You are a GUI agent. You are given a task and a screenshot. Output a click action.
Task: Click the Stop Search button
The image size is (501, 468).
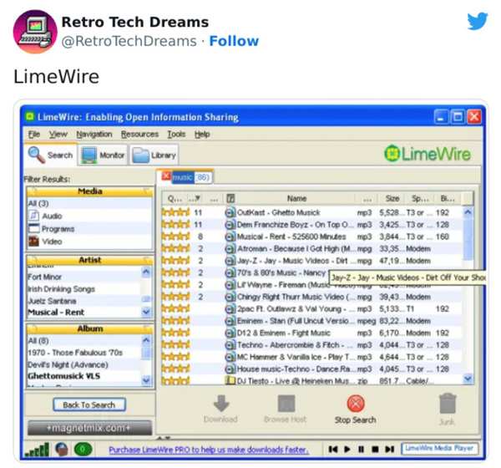tap(356, 409)
